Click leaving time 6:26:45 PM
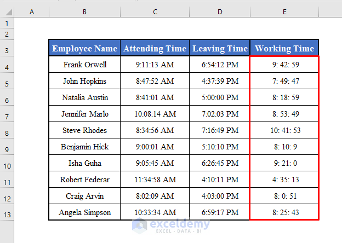The height and width of the screenshot is (243, 342). pos(220,163)
